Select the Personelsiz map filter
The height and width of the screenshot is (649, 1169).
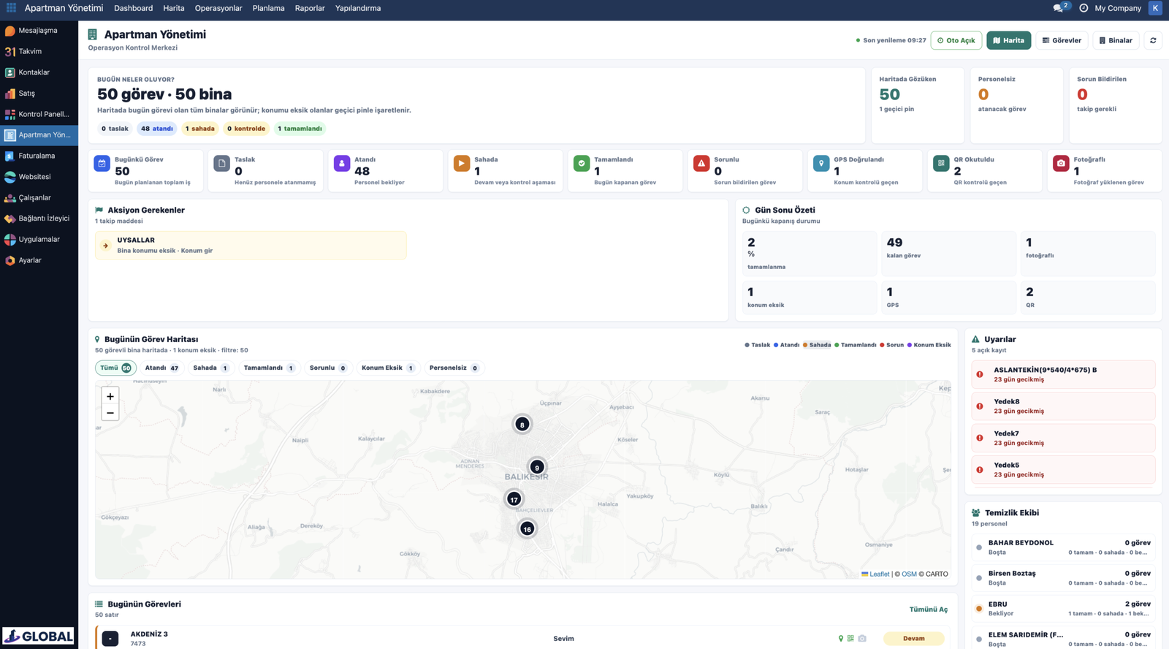[x=454, y=368]
